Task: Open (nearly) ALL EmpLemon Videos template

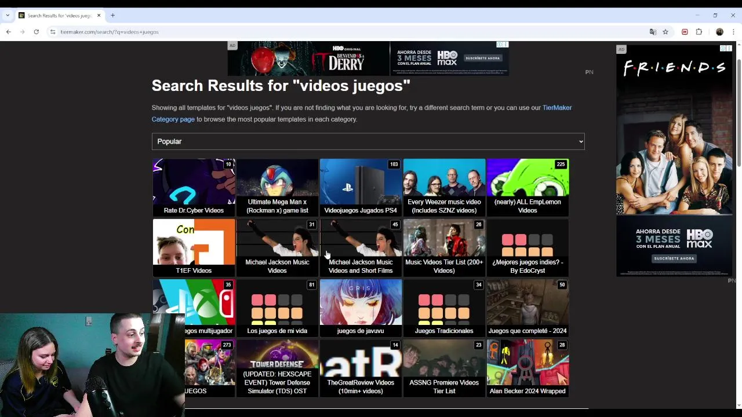Action: [x=528, y=187]
